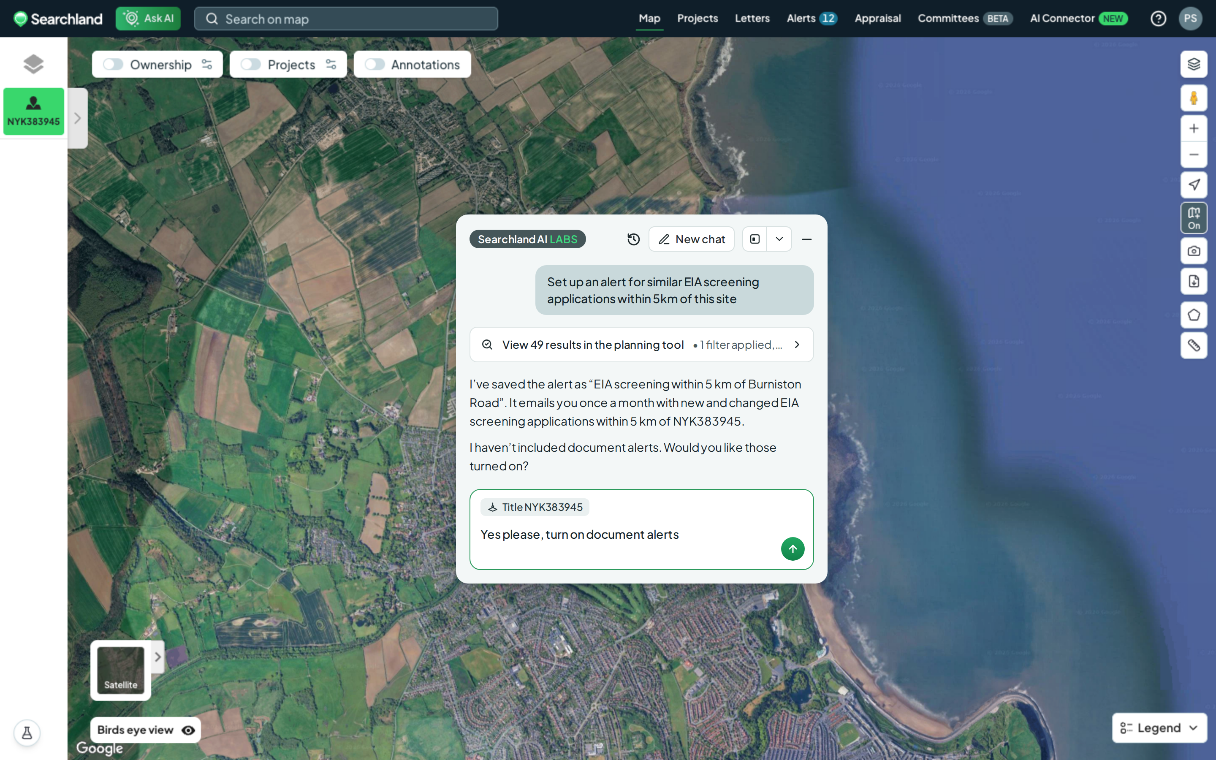Screen dimensions: 1216x760
Task: Open the Alerts tab
Action: [812, 19]
